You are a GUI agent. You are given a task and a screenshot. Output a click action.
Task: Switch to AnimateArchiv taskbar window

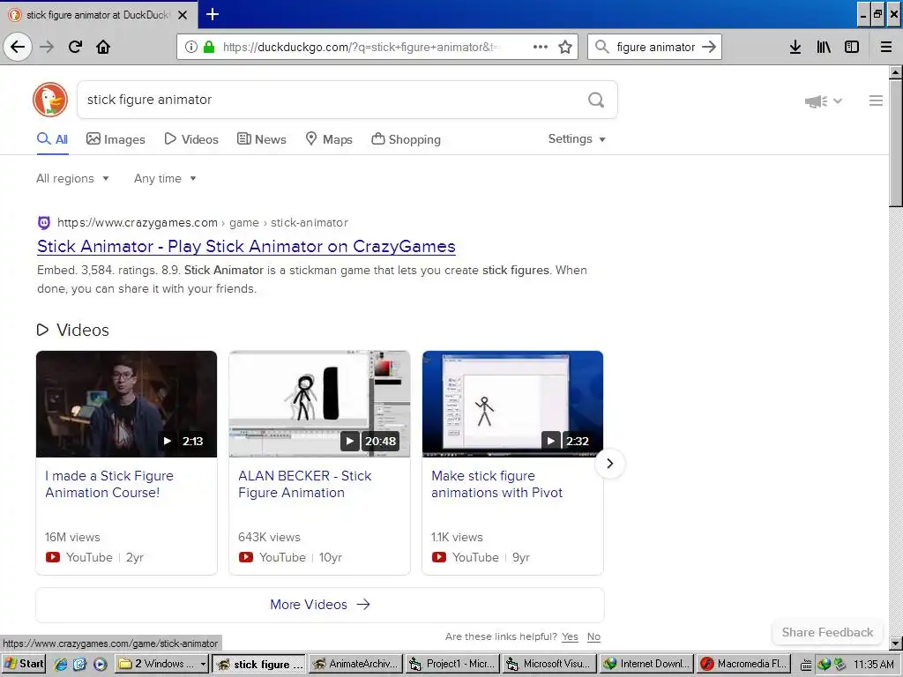point(355,664)
